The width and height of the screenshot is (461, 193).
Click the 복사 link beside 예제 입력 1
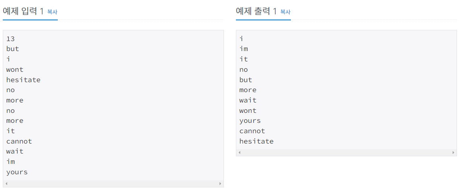tap(52, 12)
